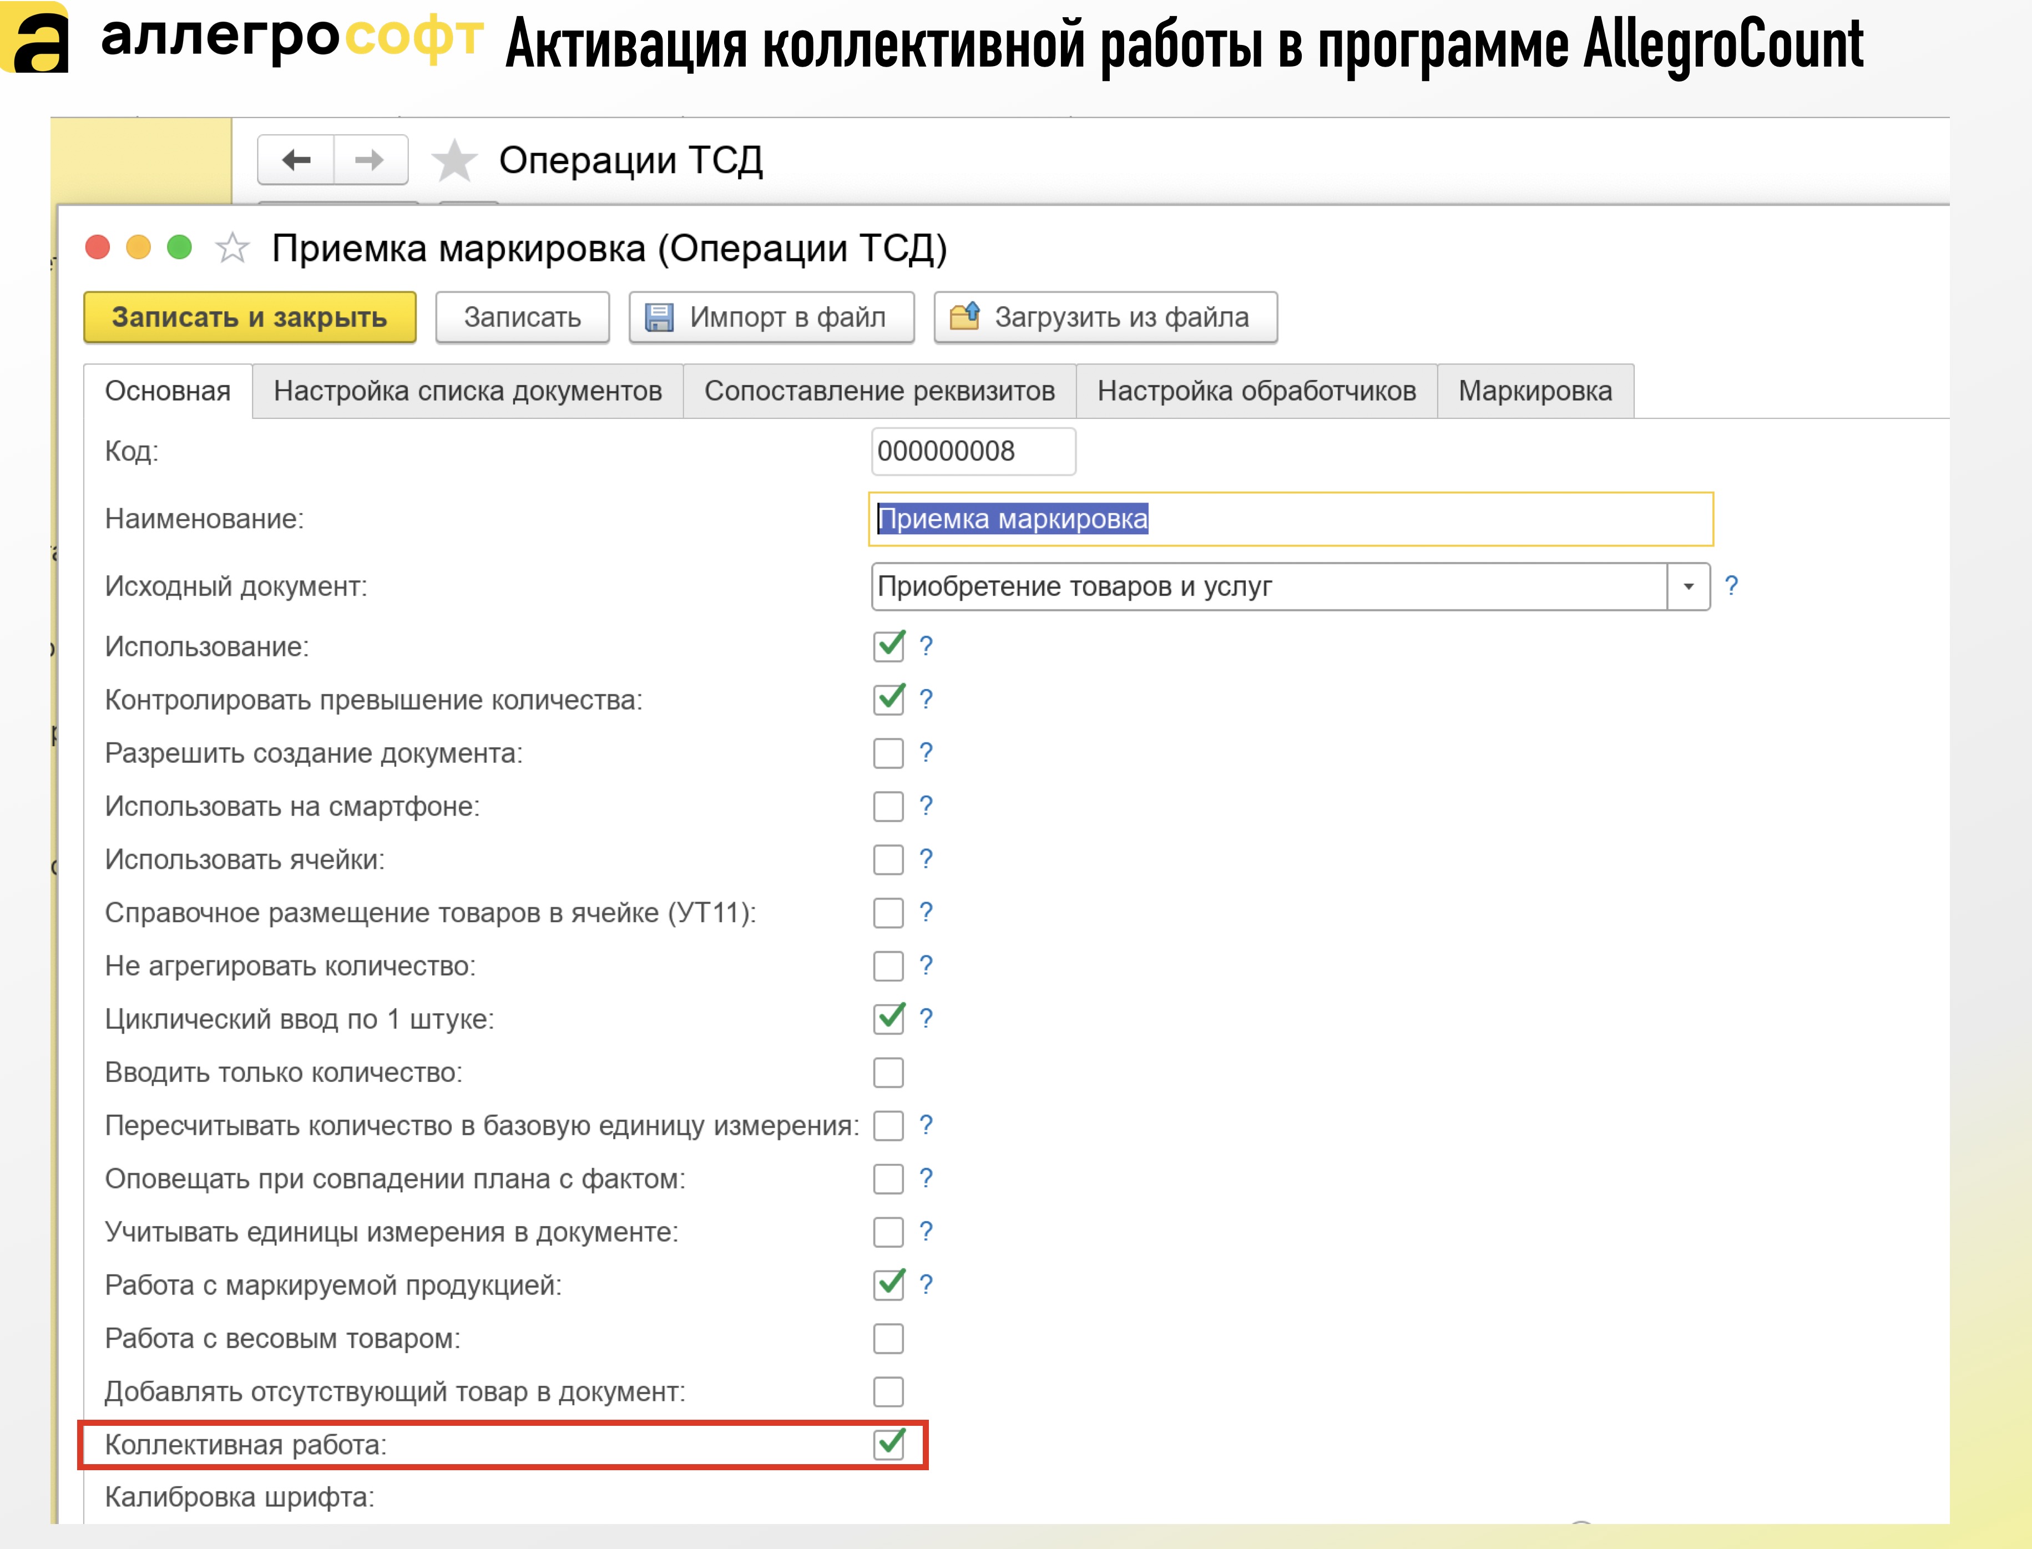This screenshot has width=2032, height=1549.
Task: Go back with the left arrow button
Action: 296,160
